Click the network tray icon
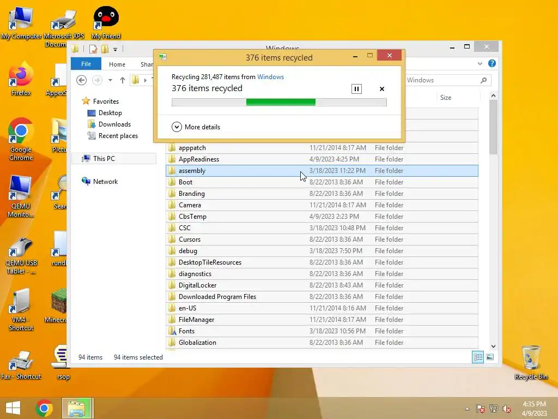This screenshot has width=558, height=419. click(494, 409)
